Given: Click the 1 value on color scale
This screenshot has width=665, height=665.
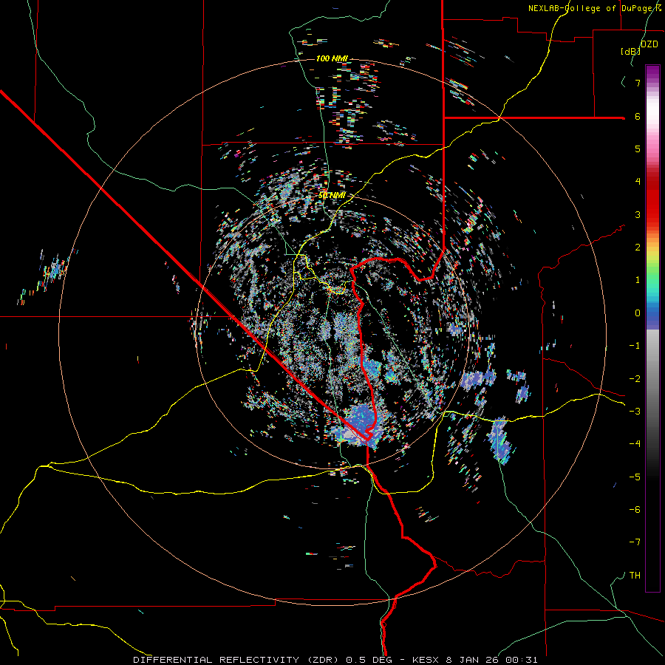Looking at the screenshot, I should pos(638,280).
